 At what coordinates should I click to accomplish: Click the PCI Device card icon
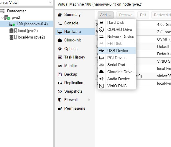101,58
